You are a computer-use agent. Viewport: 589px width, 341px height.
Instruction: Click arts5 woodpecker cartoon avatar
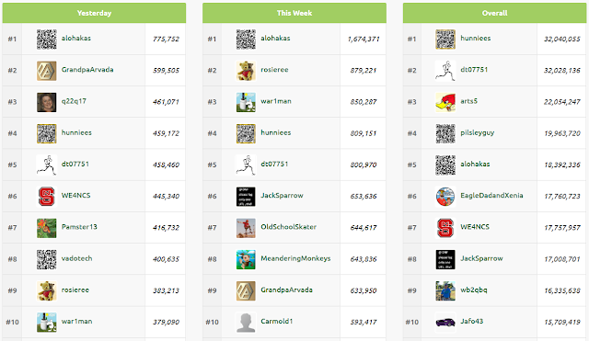pos(445,102)
